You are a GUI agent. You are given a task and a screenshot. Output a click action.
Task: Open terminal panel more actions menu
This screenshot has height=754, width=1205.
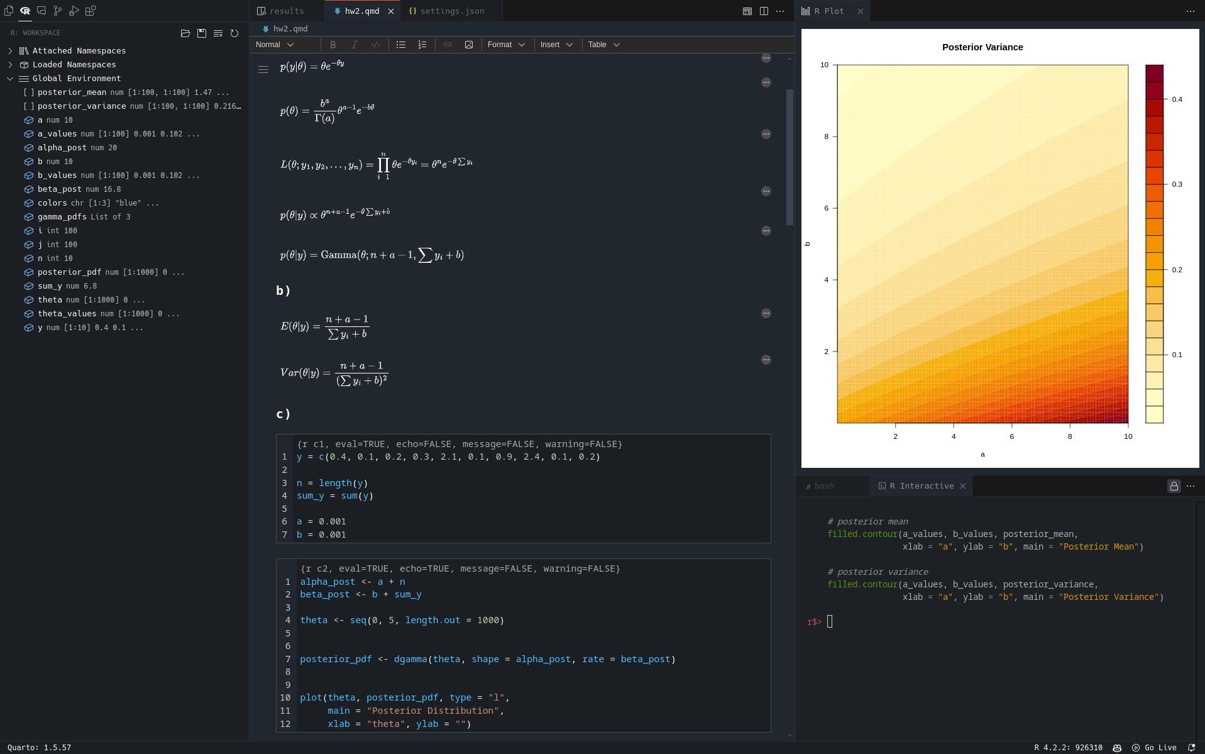click(x=1191, y=486)
